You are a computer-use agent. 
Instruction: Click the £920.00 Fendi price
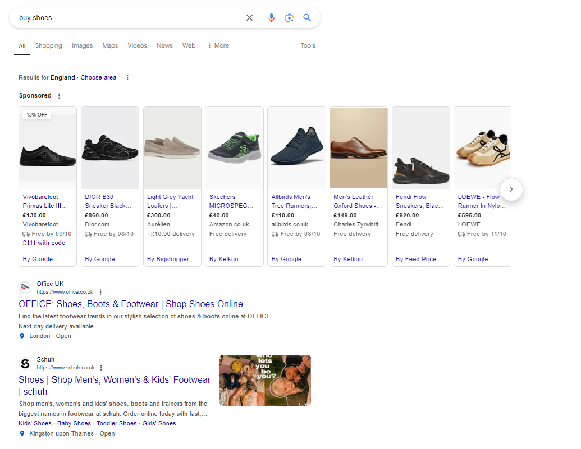(x=407, y=215)
